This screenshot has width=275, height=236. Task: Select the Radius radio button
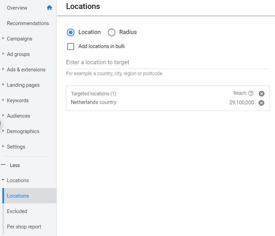tap(111, 32)
